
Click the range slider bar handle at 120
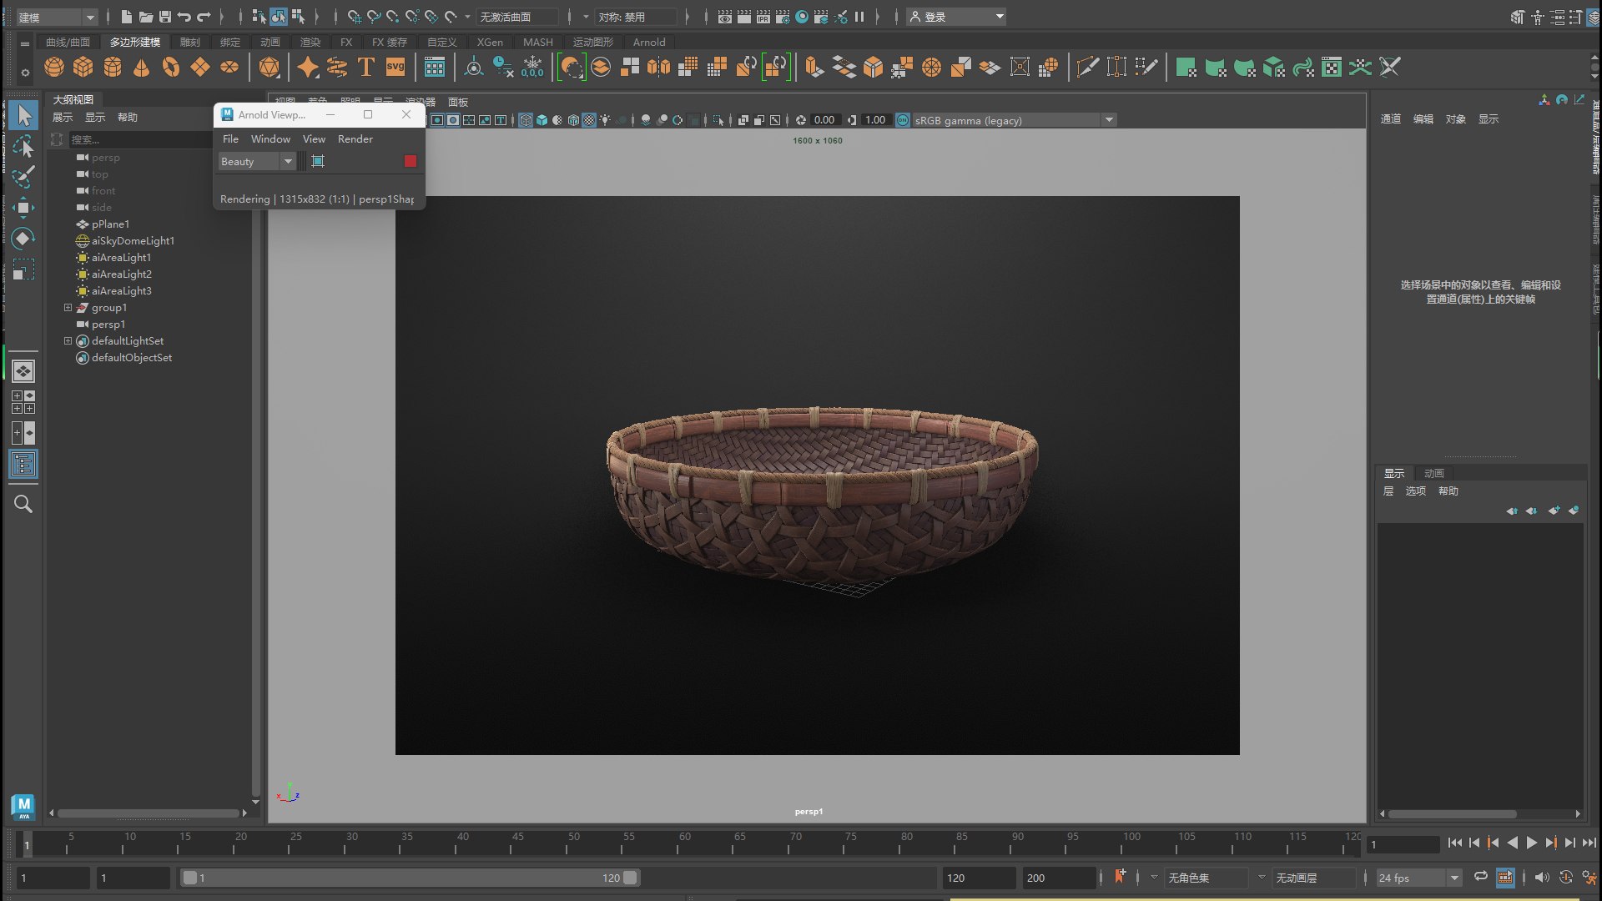pos(630,878)
